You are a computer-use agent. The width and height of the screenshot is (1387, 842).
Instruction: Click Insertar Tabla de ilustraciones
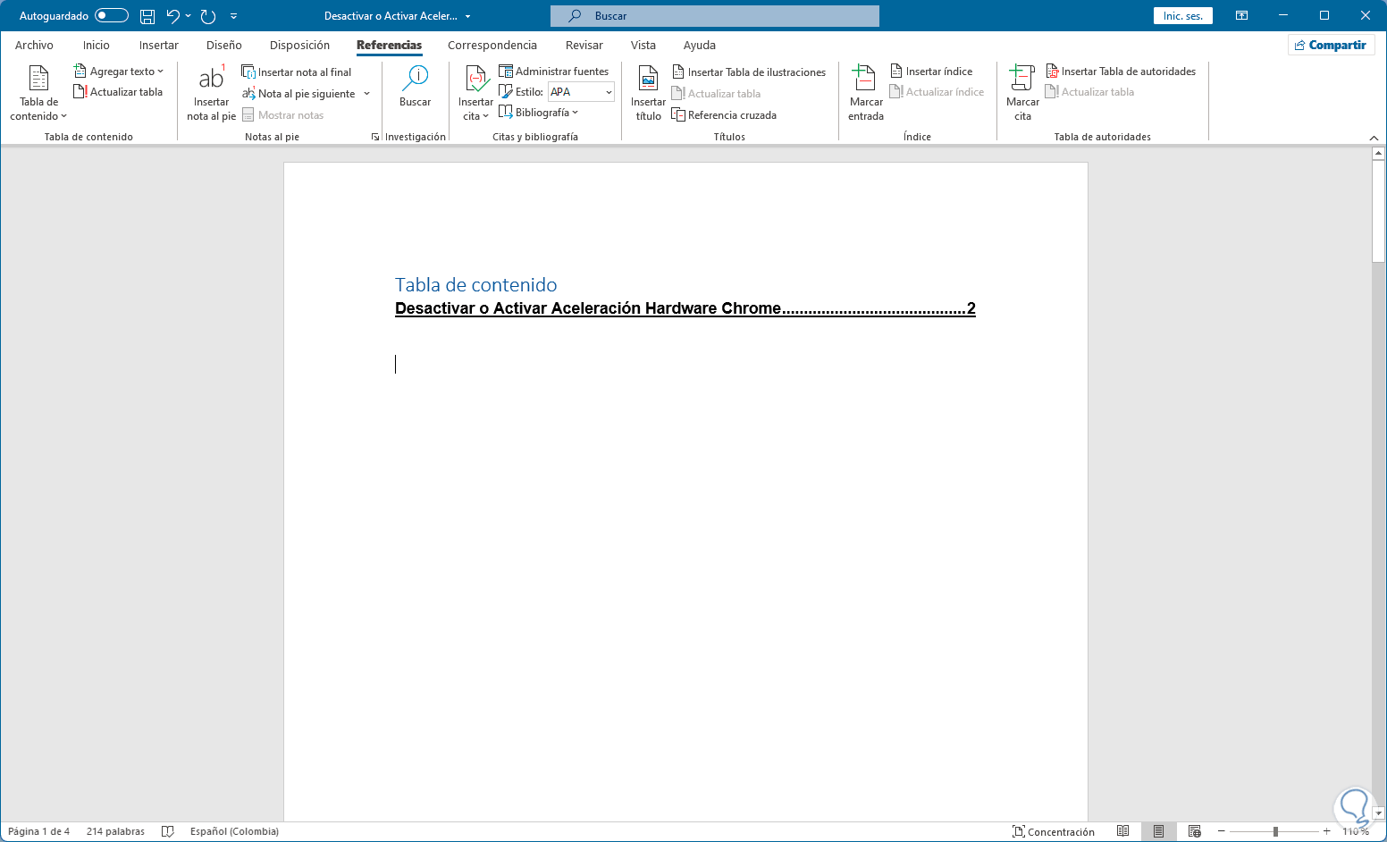(x=749, y=72)
